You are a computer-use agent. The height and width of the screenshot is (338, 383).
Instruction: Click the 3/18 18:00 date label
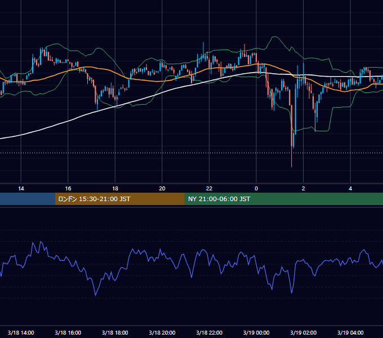(115, 332)
